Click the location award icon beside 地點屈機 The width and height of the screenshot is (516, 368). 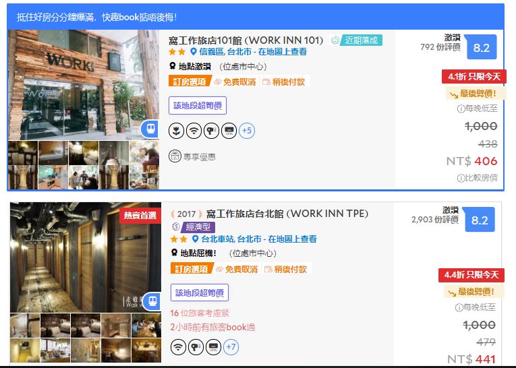click(175, 253)
